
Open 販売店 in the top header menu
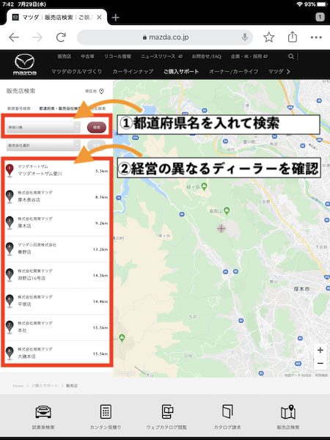(x=65, y=56)
